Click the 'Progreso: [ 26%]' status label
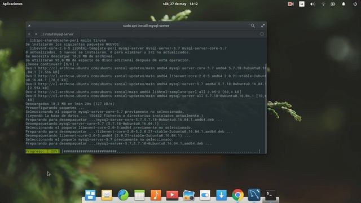Viewport: 361px width, 203px height. tap(42, 151)
